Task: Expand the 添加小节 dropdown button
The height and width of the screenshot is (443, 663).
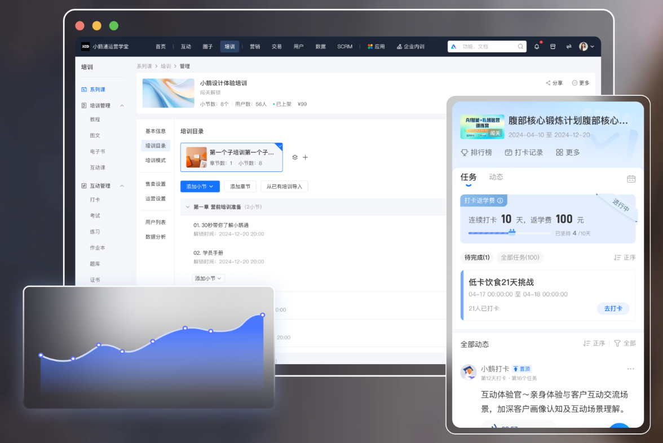Action: coord(200,186)
